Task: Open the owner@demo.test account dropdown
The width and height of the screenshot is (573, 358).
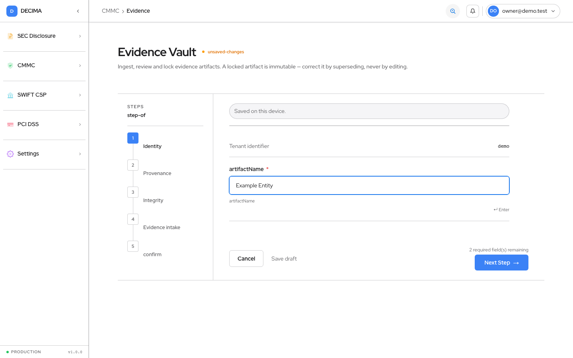Action: [523, 11]
